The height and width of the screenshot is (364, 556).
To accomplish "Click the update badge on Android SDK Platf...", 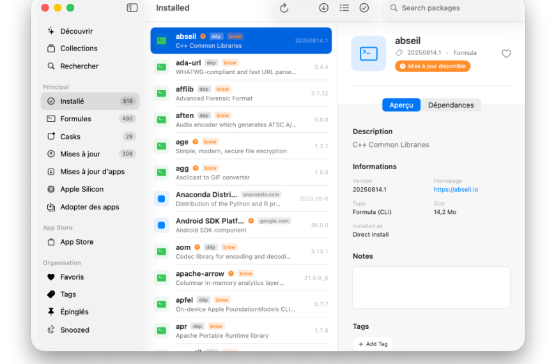I will (x=251, y=221).
